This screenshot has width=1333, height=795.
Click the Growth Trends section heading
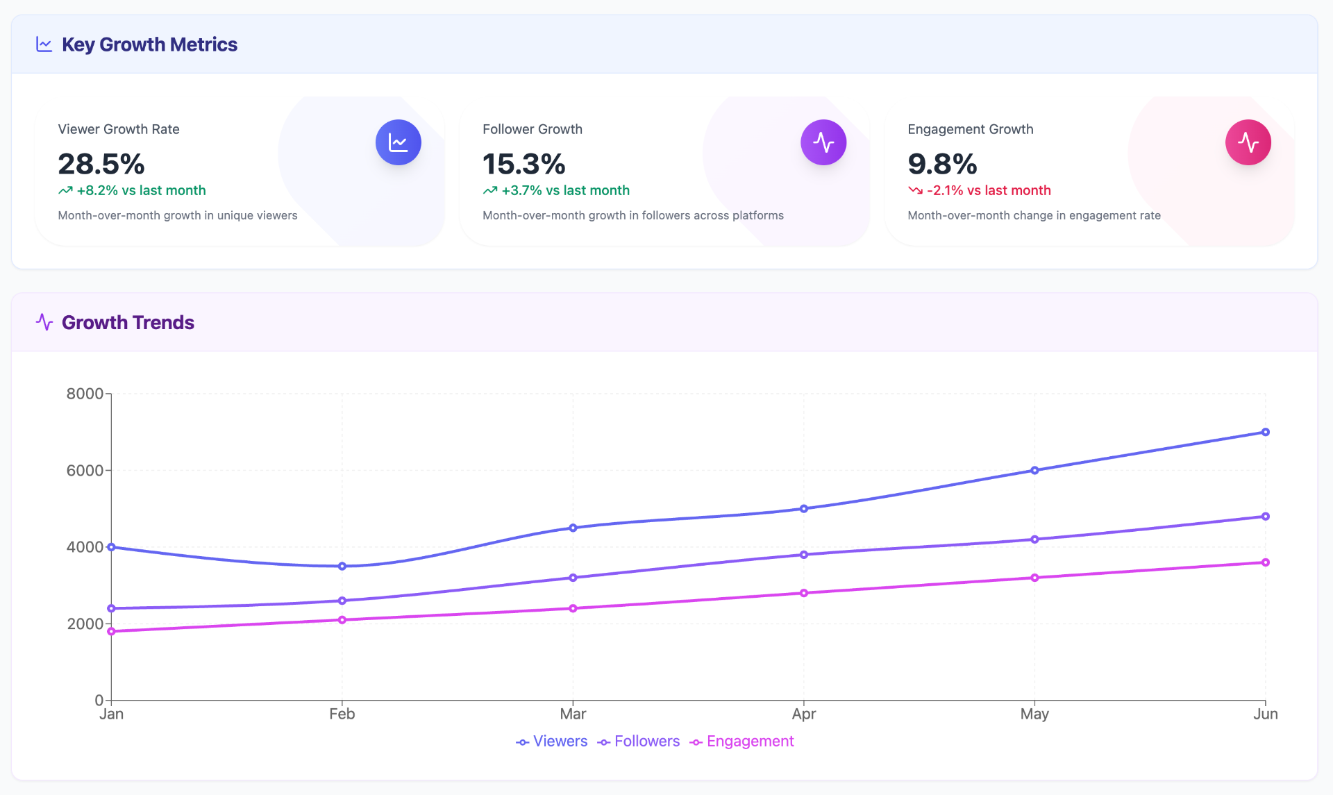[x=128, y=322]
